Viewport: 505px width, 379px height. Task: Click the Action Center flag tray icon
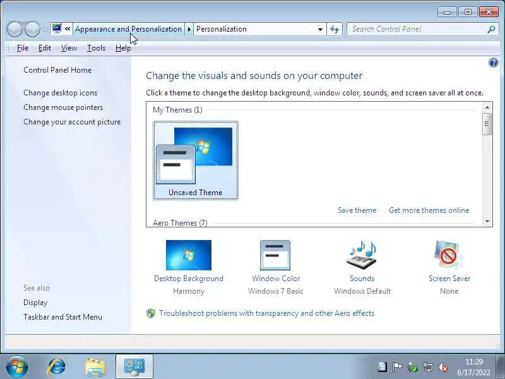click(x=397, y=367)
